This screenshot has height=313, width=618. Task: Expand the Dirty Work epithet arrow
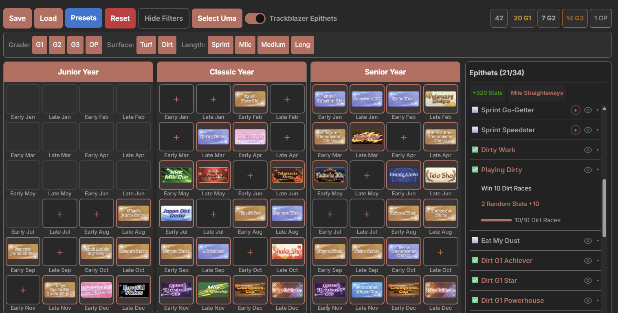[x=598, y=150]
